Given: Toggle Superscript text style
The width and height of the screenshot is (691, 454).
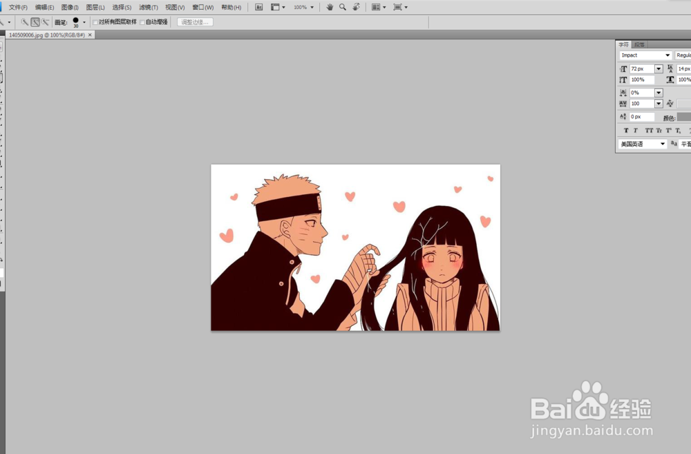Looking at the screenshot, I should click(669, 131).
